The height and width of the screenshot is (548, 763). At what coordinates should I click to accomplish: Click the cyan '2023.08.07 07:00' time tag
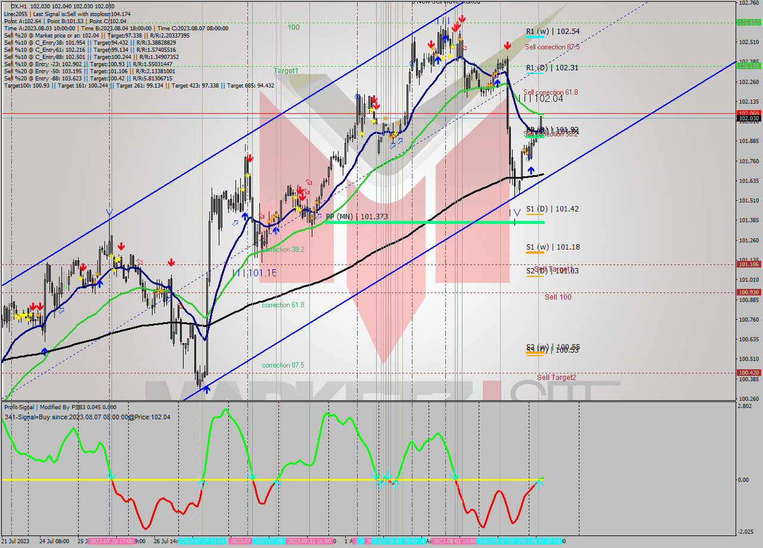coord(539,541)
